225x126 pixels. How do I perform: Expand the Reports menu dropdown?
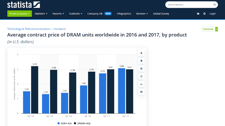point(58,14)
